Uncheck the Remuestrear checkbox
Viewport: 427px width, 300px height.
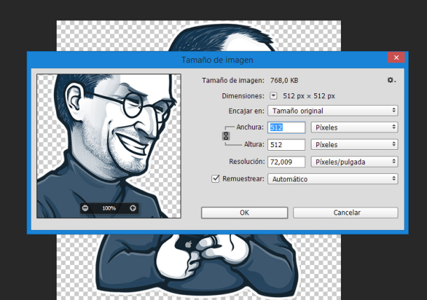click(x=216, y=179)
